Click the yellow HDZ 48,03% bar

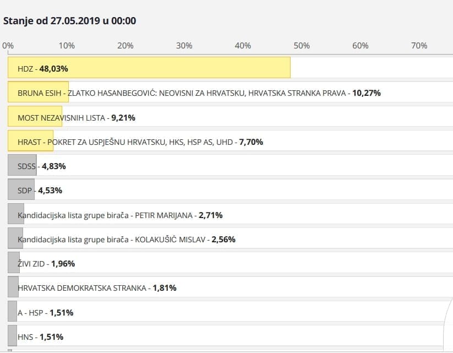149,68
